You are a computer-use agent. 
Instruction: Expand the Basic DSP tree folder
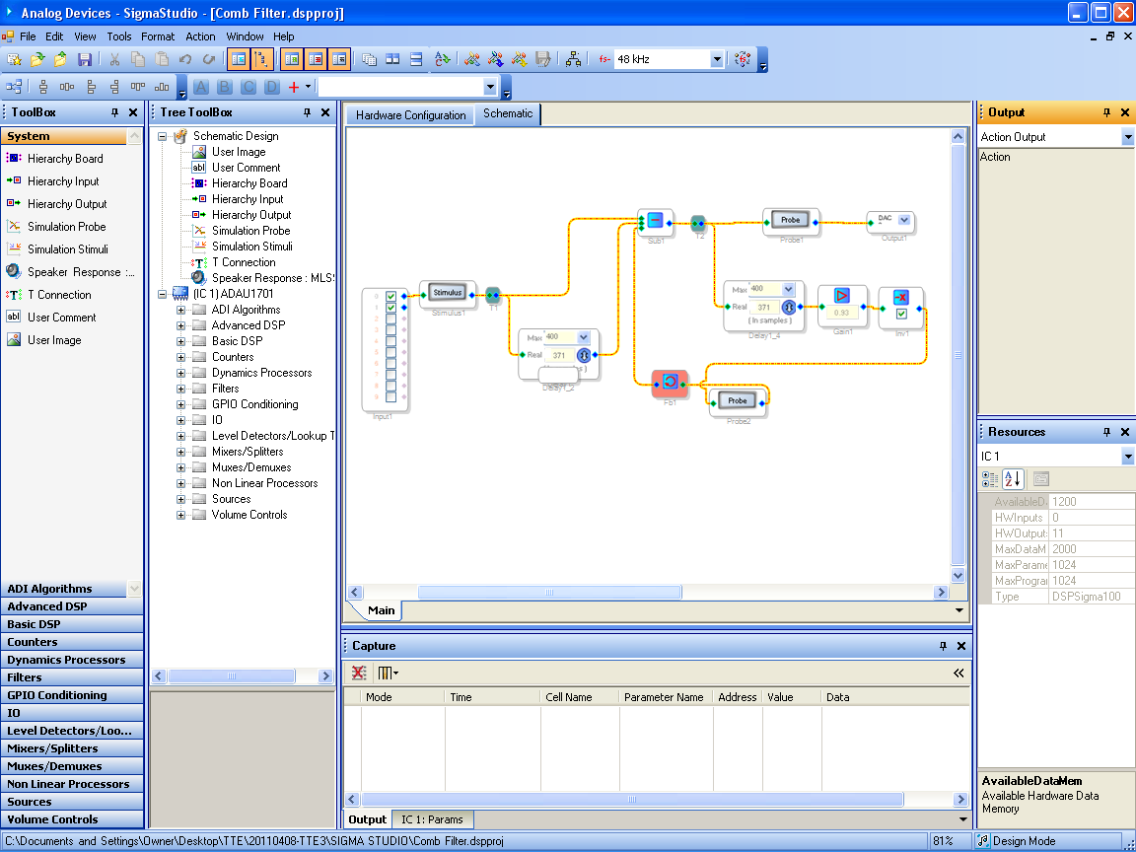tap(181, 341)
